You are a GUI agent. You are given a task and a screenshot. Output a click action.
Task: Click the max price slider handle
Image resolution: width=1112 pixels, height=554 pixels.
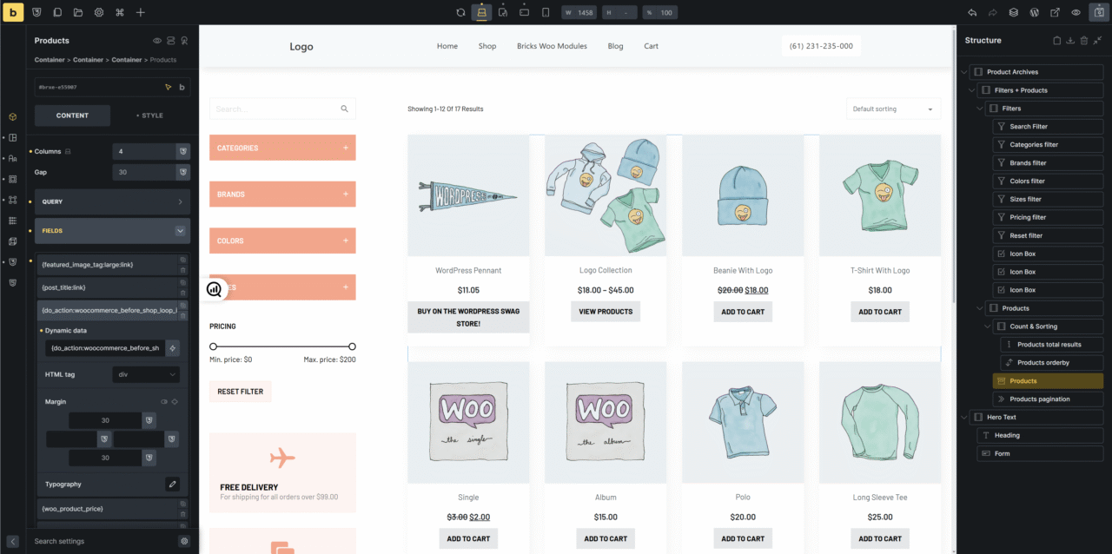click(x=352, y=346)
